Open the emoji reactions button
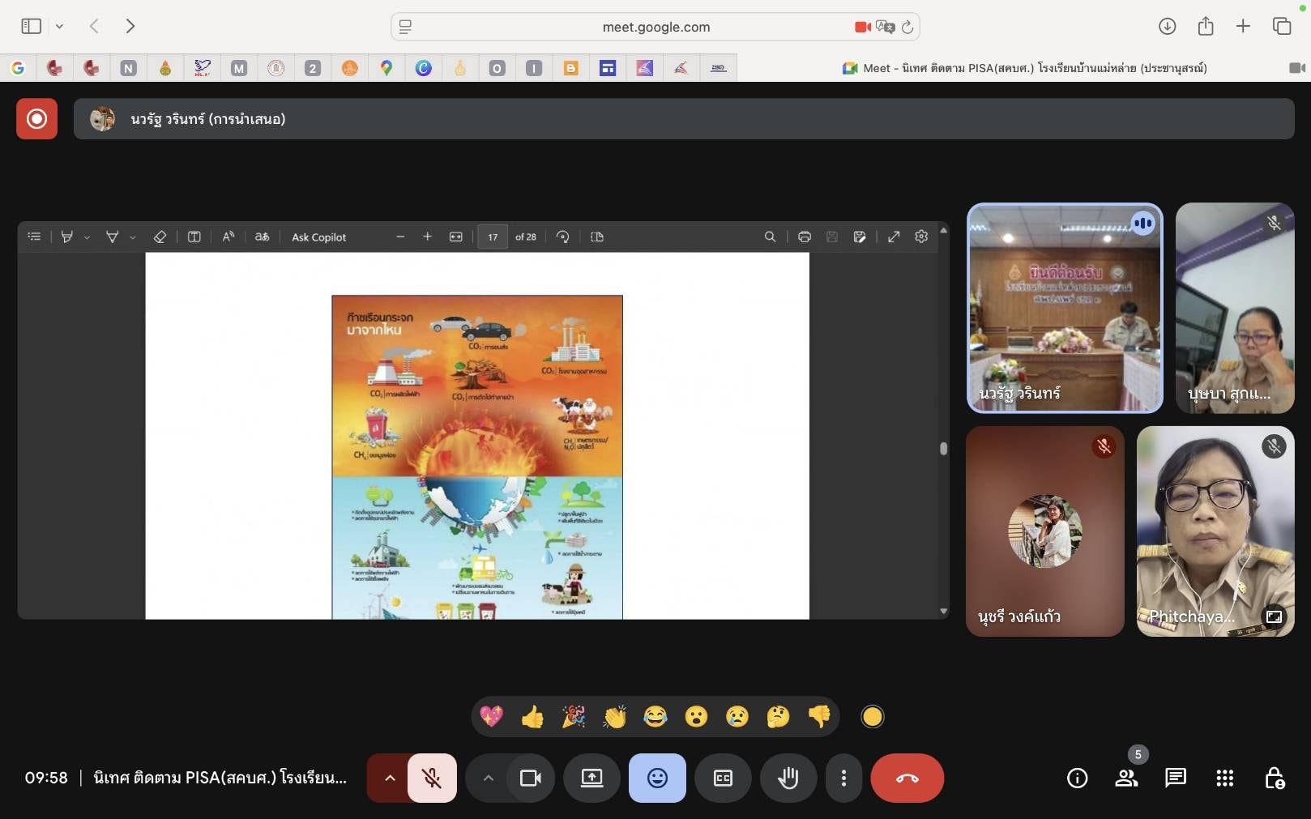Screen dimensions: 1311x819 657,778
